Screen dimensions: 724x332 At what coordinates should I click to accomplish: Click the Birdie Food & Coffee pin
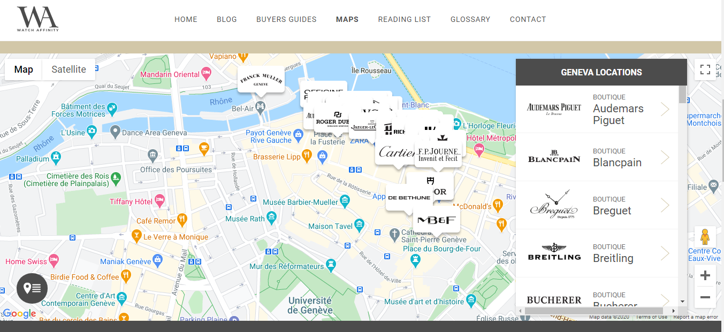tap(126, 276)
